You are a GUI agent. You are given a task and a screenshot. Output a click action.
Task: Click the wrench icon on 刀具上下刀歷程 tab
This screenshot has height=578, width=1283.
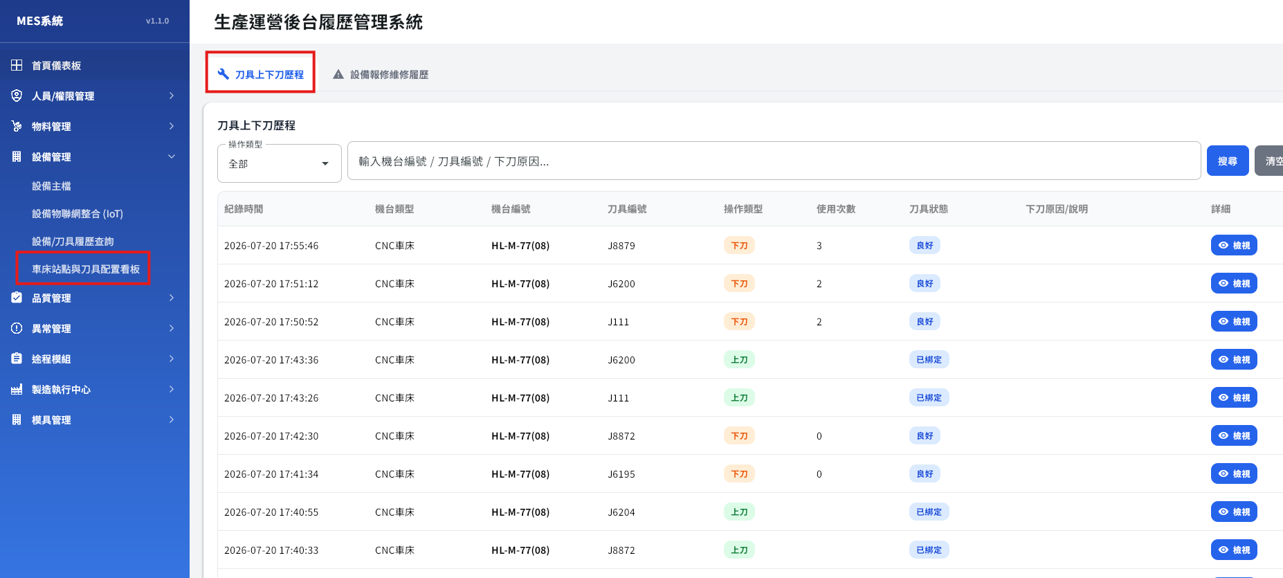pos(224,74)
